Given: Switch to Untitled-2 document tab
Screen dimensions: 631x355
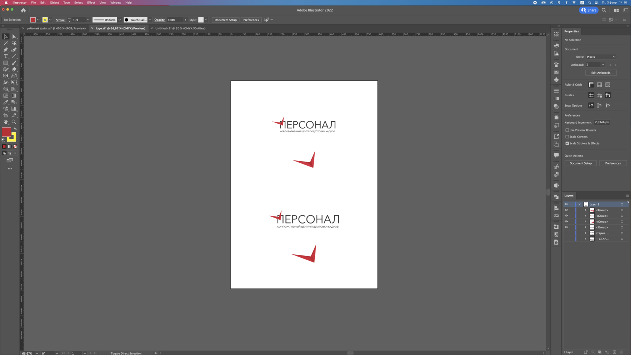Looking at the screenshot, I should pos(180,28).
